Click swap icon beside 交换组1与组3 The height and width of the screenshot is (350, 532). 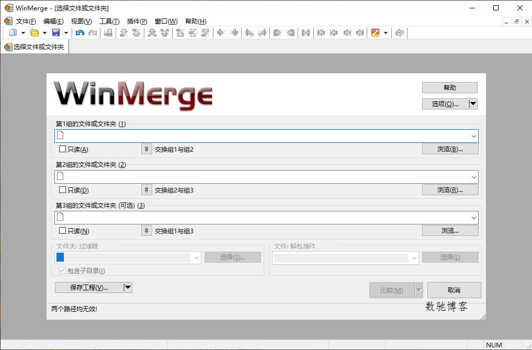tap(146, 231)
